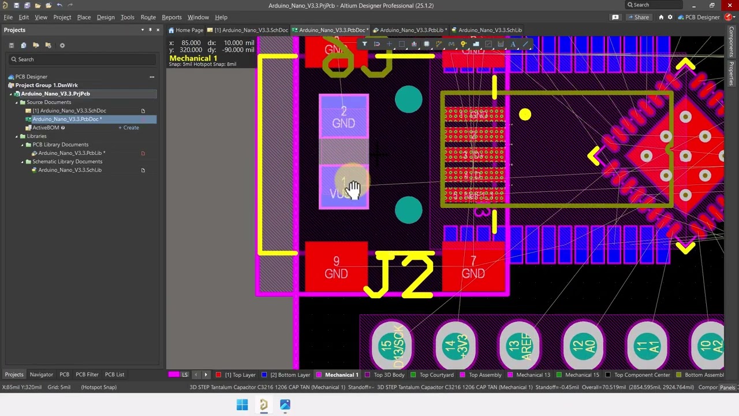Viewport: 739px width, 416px height.
Task: Click the Tune Length icon in the Active Bar
Action: pyautogui.click(x=451, y=44)
